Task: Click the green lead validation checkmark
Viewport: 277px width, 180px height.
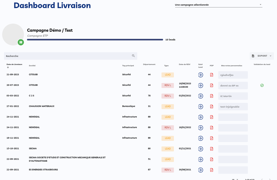Action: point(262,85)
